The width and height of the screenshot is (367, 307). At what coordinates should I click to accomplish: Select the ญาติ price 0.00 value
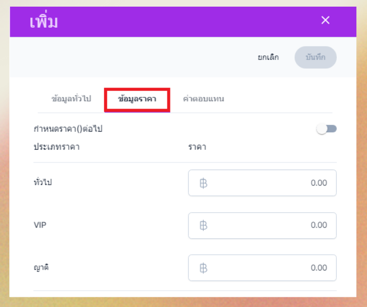(x=318, y=268)
